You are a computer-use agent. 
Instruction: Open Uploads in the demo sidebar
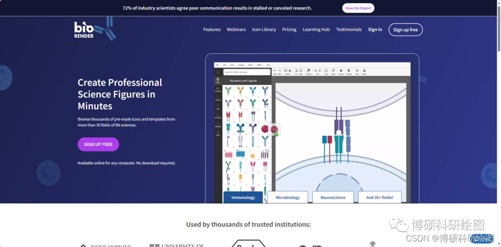tap(218, 125)
